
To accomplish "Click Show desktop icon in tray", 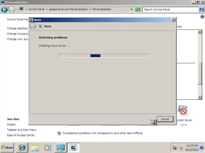I will coord(202,148).
